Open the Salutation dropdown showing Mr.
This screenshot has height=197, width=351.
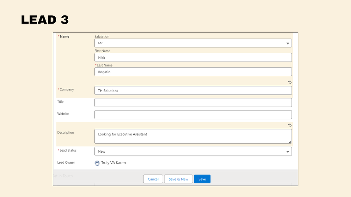pos(193,43)
